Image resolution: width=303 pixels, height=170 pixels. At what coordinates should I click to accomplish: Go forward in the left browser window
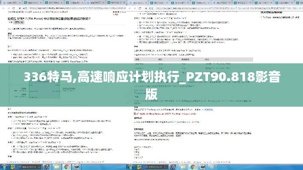(8, 8)
